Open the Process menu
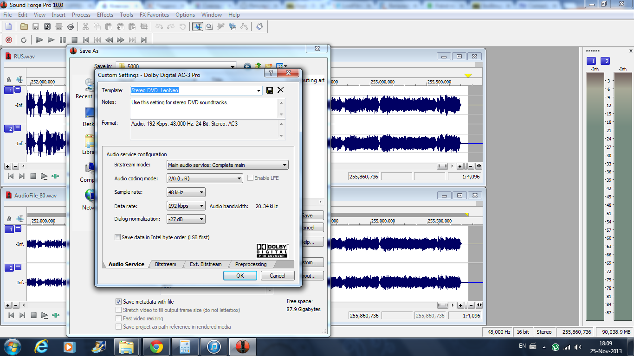Image resolution: width=634 pixels, height=356 pixels. (x=81, y=15)
